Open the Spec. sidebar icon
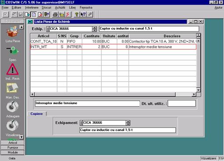The image size is (224, 161). [x=12, y=50]
